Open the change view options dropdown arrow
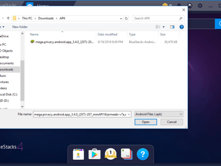 (x=164, y=27)
